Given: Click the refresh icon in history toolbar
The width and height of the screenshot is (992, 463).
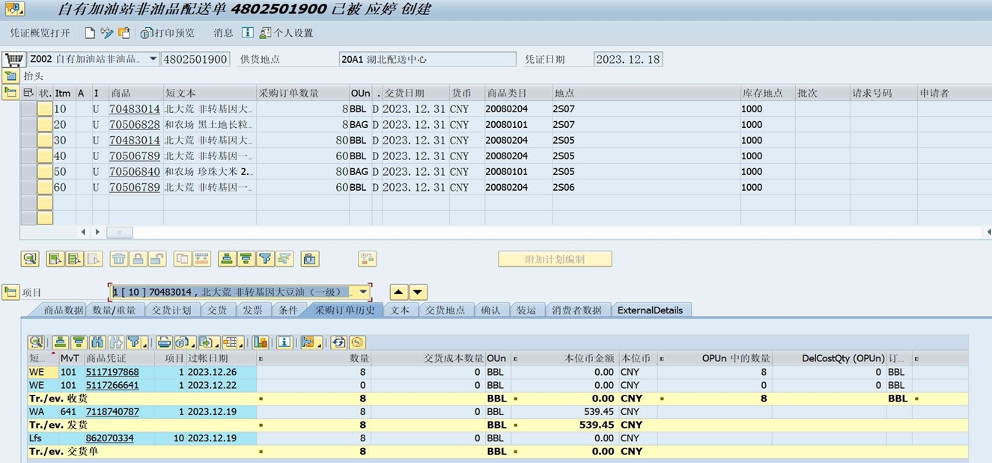Looking at the screenshot, I should [338, 343].
